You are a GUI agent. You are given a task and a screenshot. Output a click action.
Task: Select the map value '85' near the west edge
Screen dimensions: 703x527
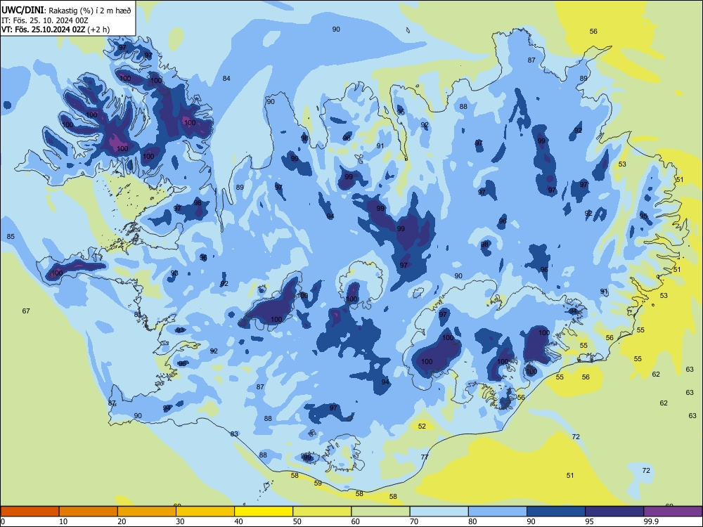tap(11, 236)
